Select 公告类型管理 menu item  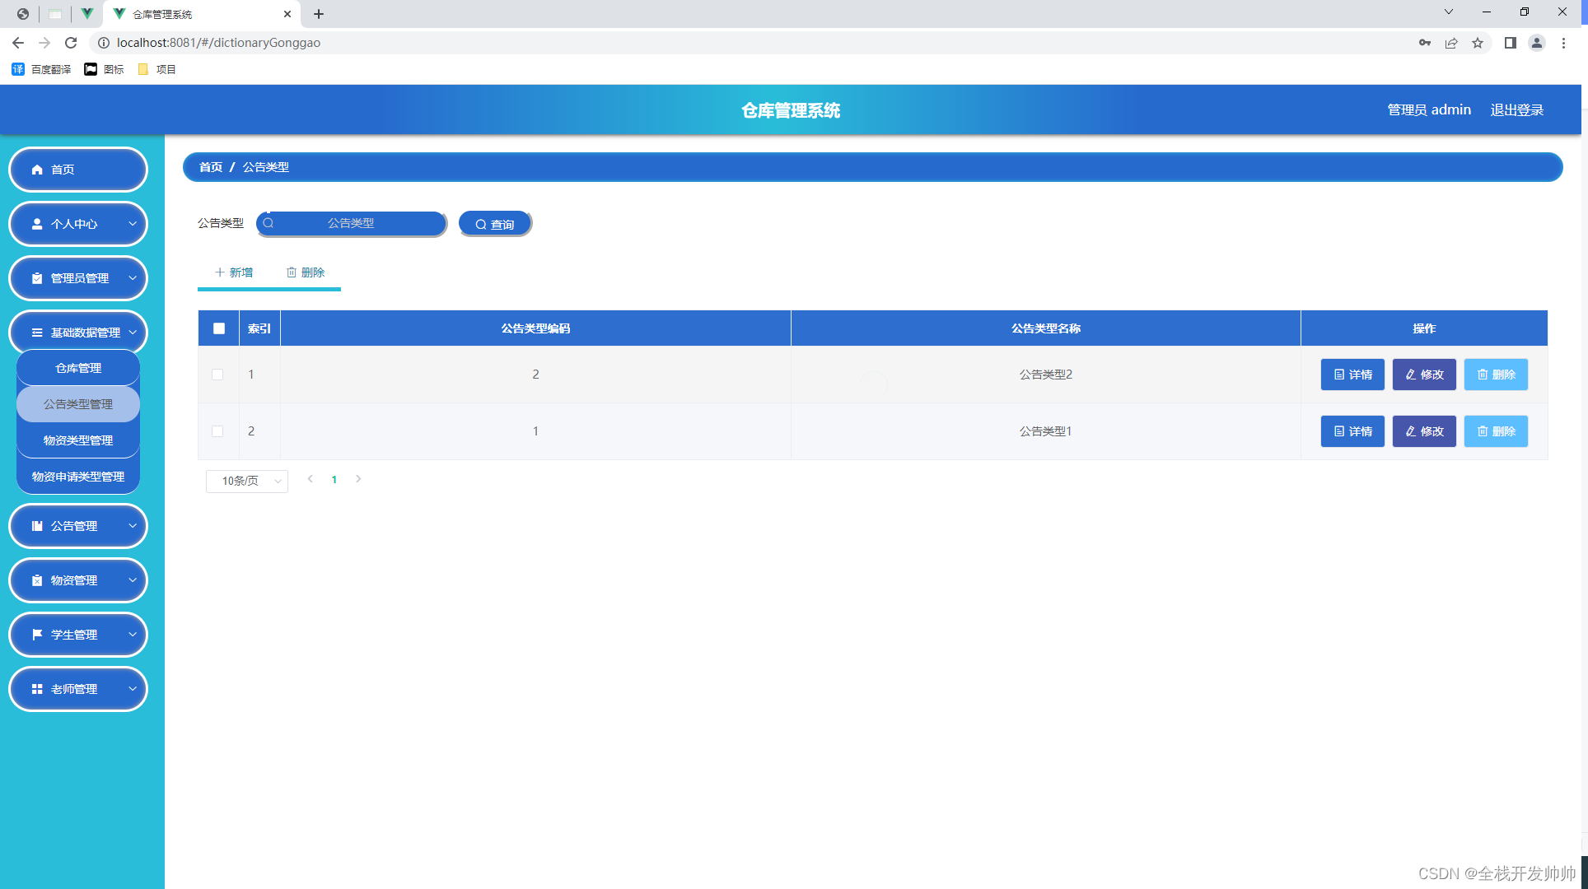78,403
